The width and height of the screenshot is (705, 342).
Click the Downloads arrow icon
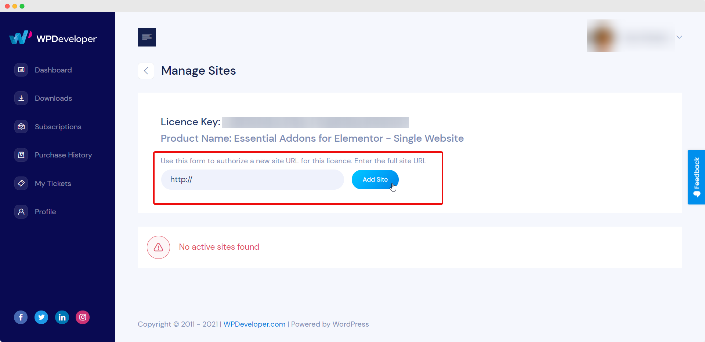pos(21,98)
